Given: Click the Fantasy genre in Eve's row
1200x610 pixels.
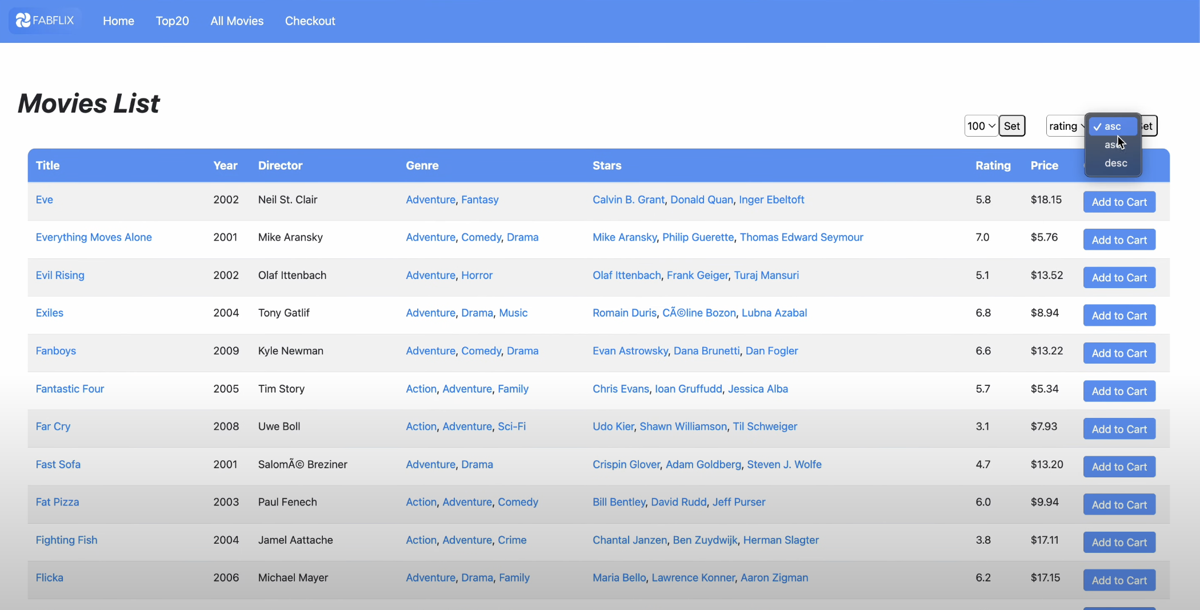Looking at the screenshot, I should tap(479, 200).
